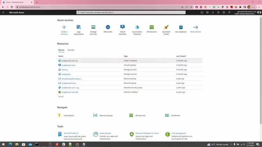
Task: Launch Microsoft Edge from the taskbar
Action: point(10,144)
